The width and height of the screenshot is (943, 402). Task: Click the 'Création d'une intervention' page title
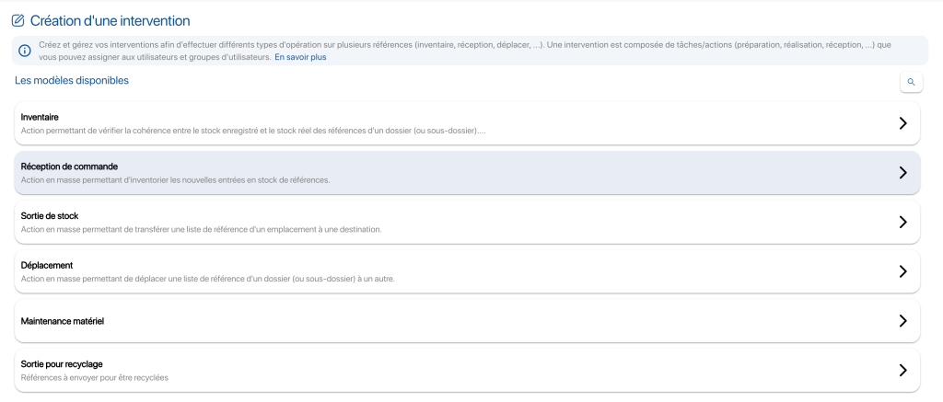[111, 20]
